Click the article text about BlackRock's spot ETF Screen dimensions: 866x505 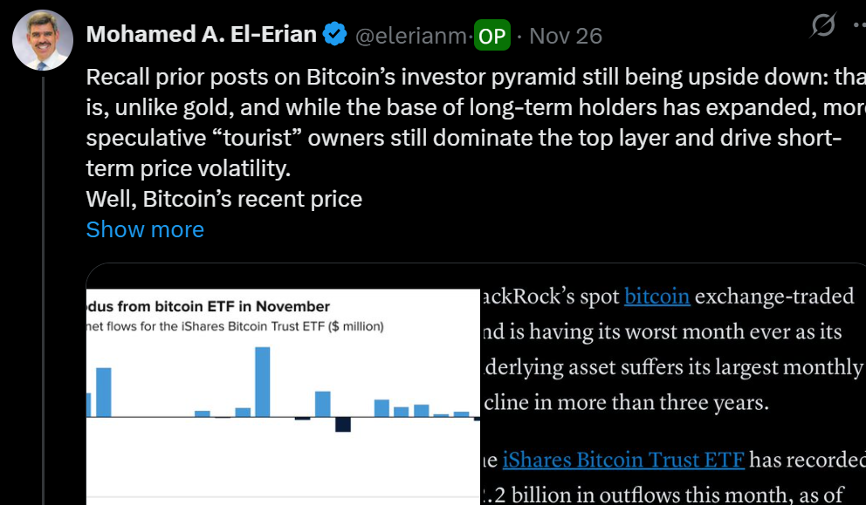point(672,349)
